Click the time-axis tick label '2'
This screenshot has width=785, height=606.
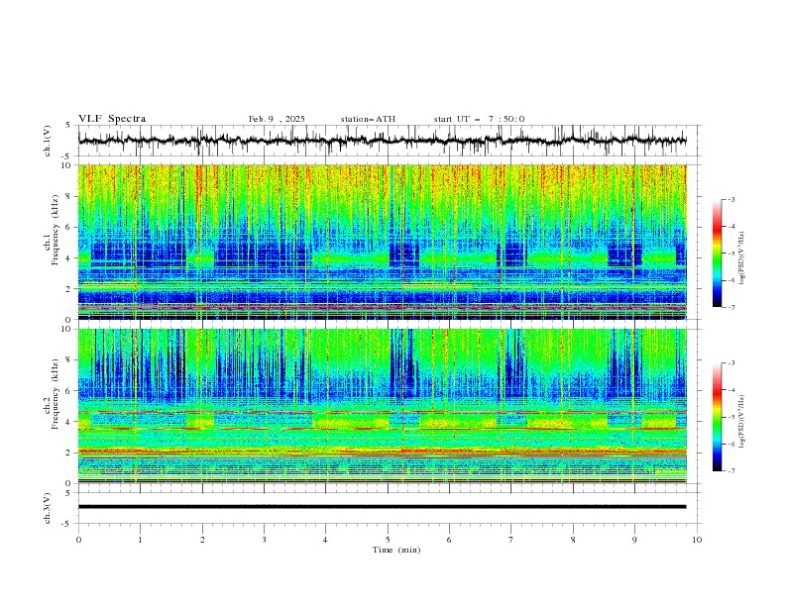pos(202,540)
